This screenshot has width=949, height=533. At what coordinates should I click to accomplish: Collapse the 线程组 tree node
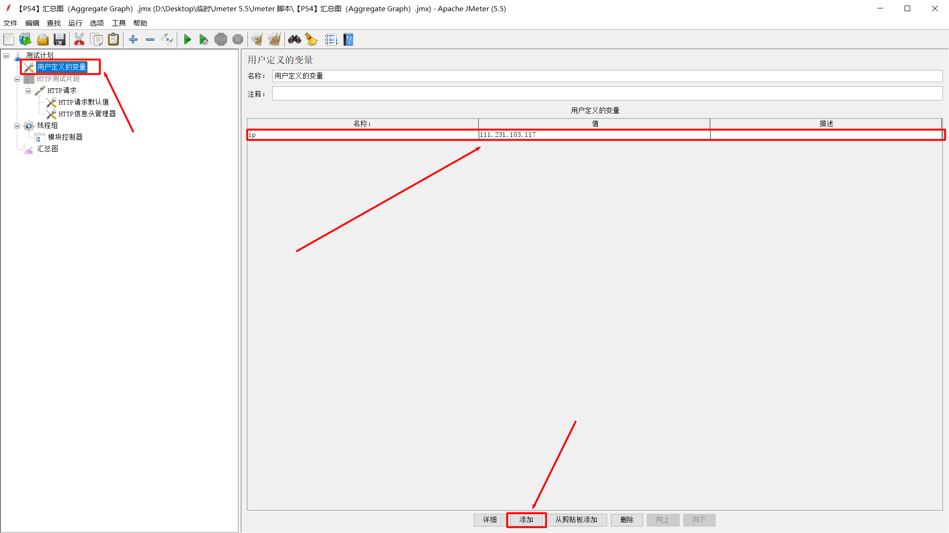tap(17, 126)
